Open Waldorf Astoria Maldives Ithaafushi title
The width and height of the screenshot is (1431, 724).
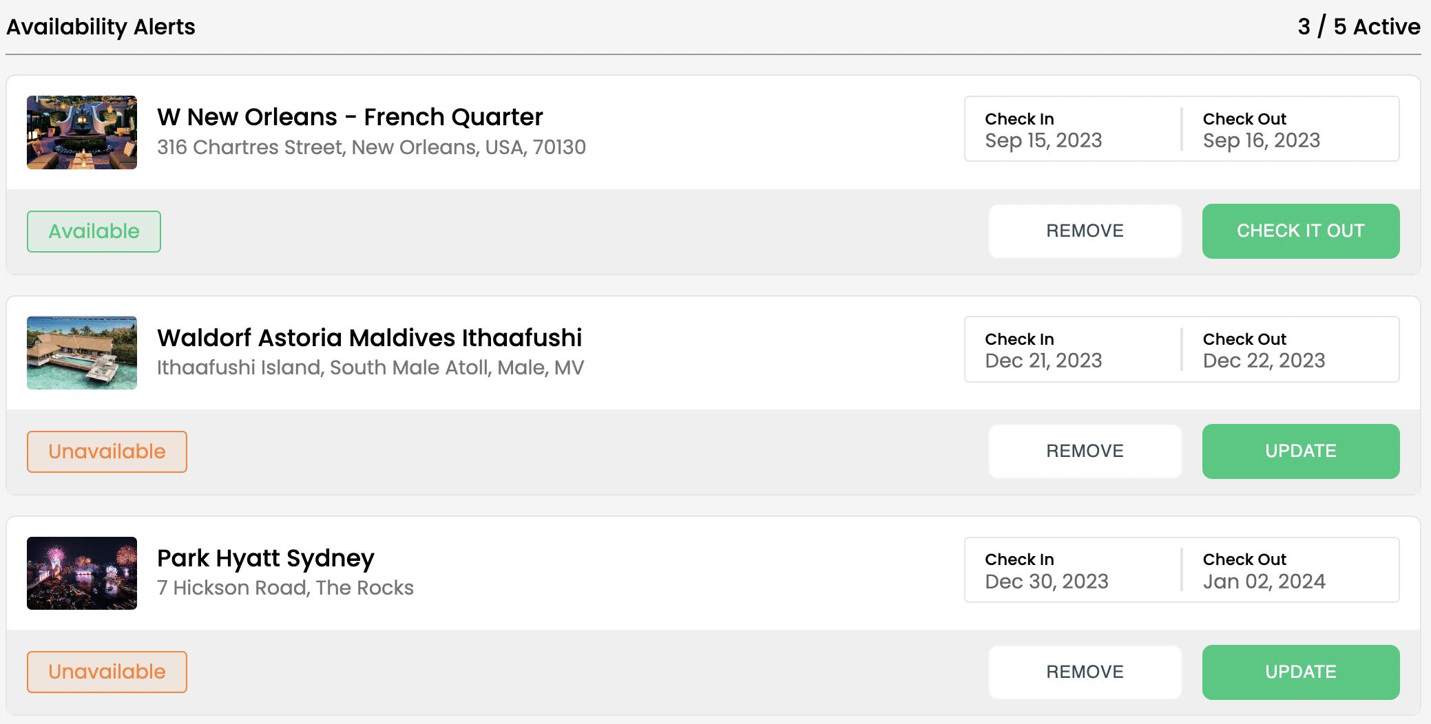pyautogui.click(x=369, y=338)
